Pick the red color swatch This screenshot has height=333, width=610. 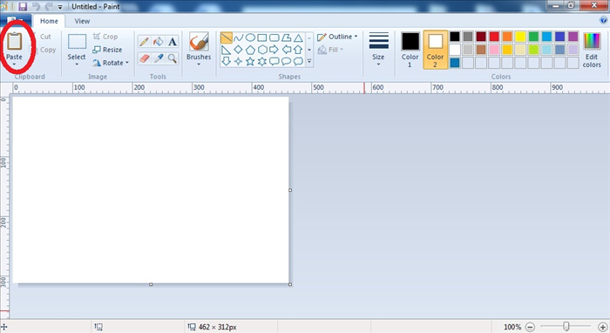coord(494,37)
